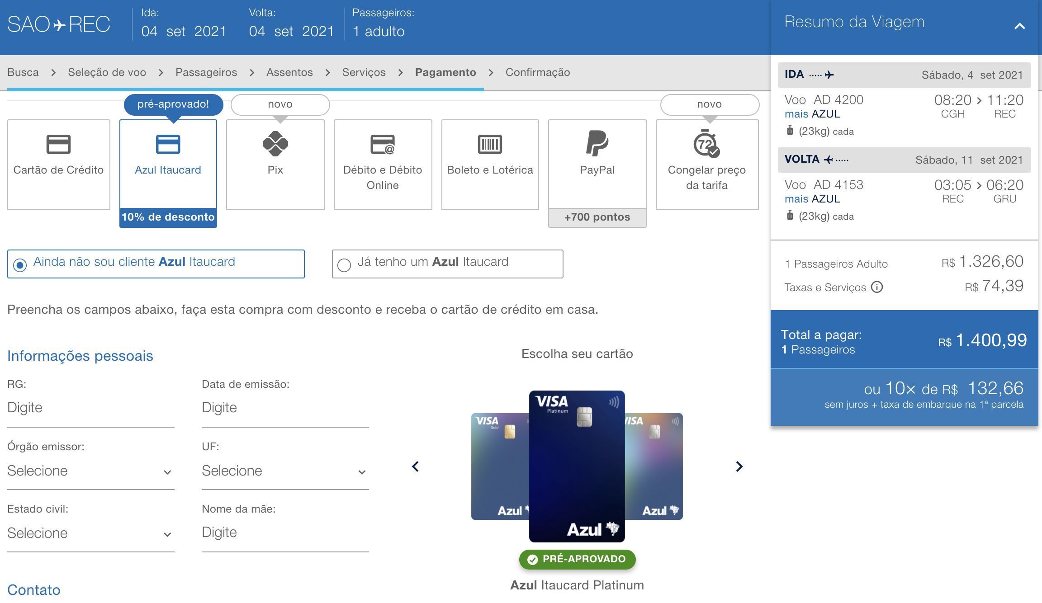This screenshot has height=603, width=1042.
Task: Open the Serviços step
Action: [364, 72]
